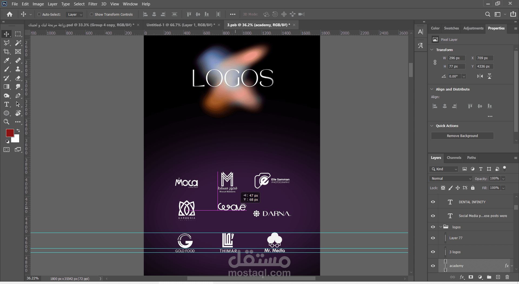Screen dimensions: 519x284
Task: Click the Remove Background button
Action: pos(462,136)
